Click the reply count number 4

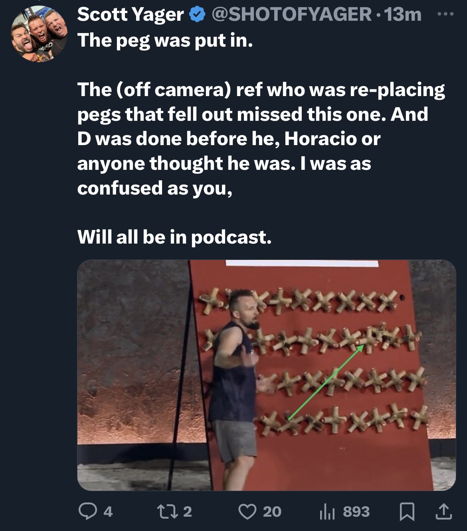tap(108, 511)
